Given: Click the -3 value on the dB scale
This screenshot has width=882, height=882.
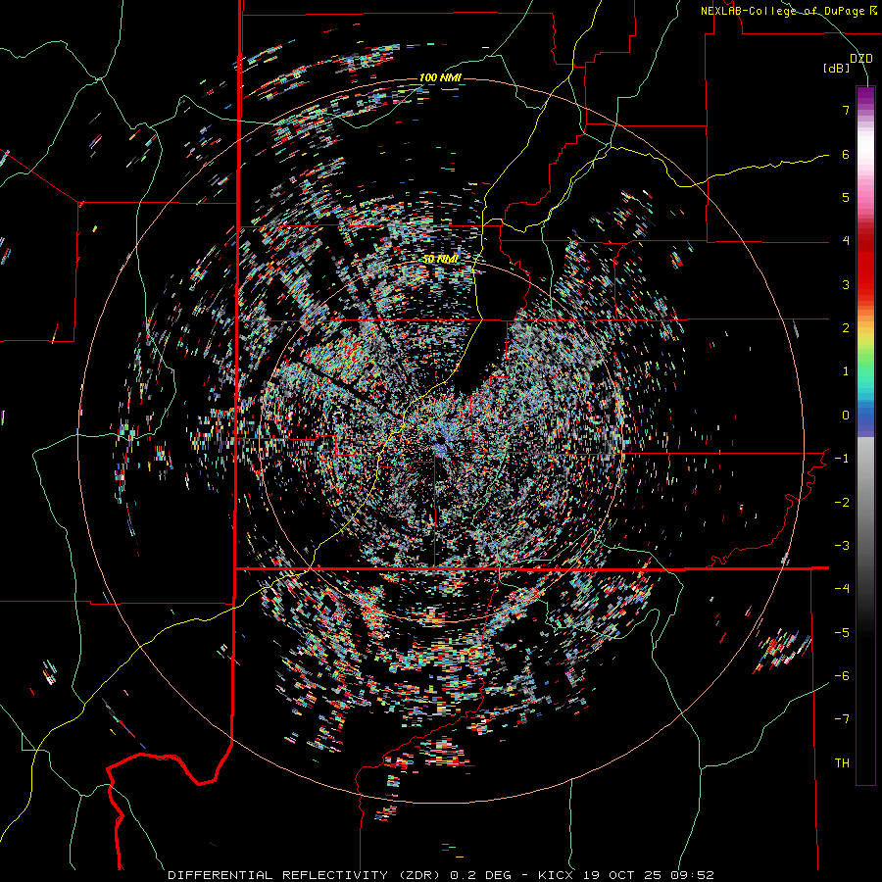Looking at the screenshot, I should click(x=842, y=546).
